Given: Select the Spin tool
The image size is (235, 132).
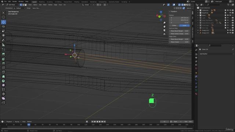Looking at the screenshot, I should point(3,81).
